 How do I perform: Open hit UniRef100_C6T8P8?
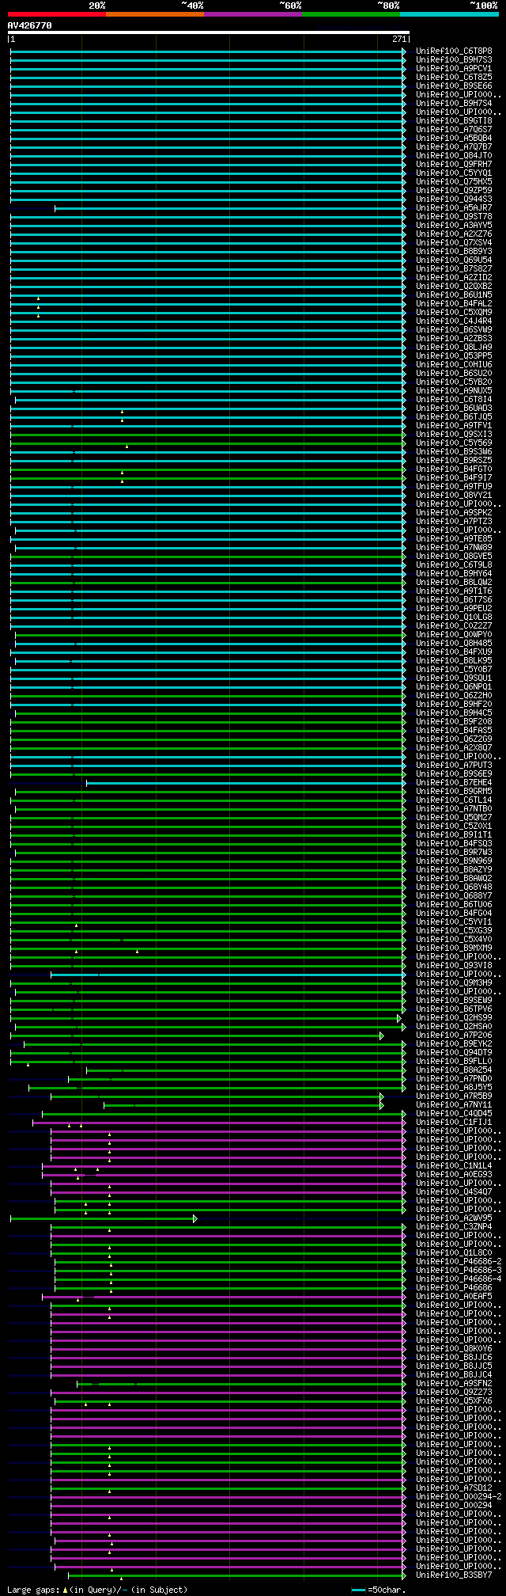[454, 51]
